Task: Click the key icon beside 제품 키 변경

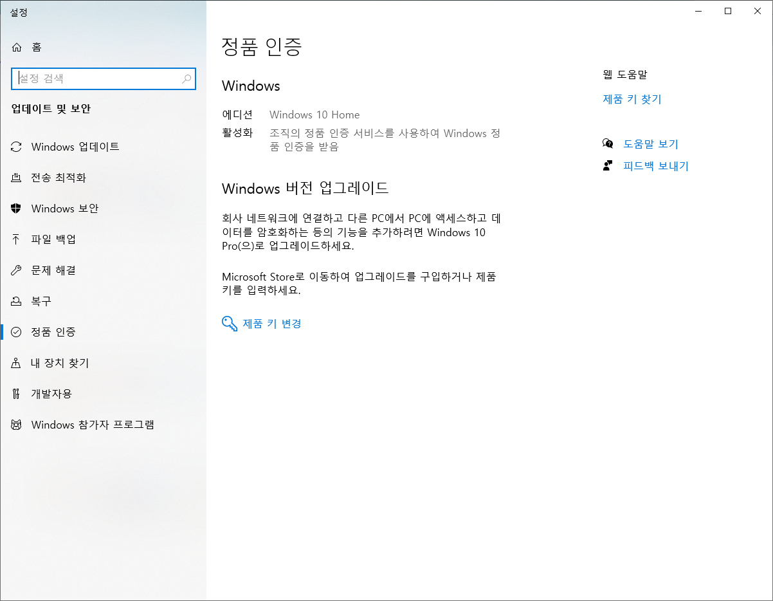Action: pos(230,323)
